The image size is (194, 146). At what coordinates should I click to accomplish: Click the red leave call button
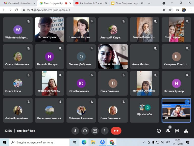[116, 131]
